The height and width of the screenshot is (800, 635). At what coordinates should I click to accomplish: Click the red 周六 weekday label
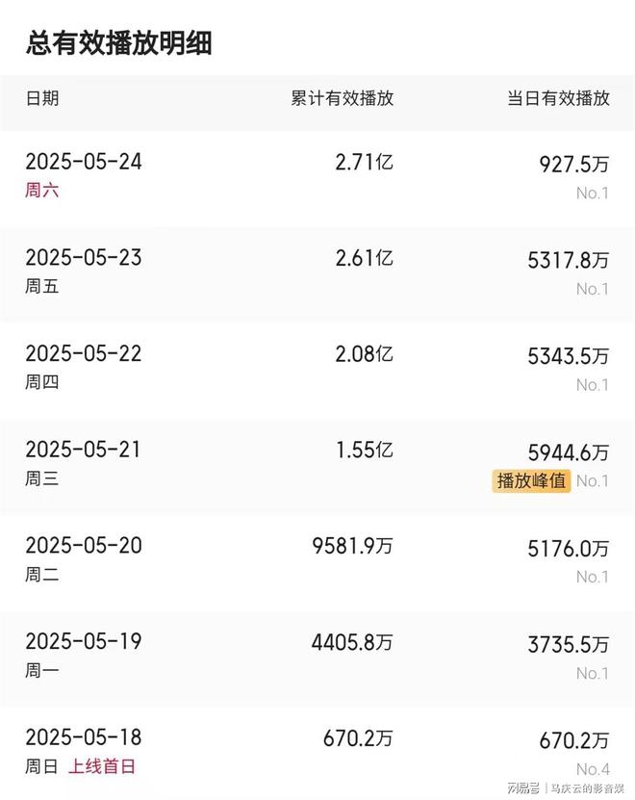pos(42,191)
